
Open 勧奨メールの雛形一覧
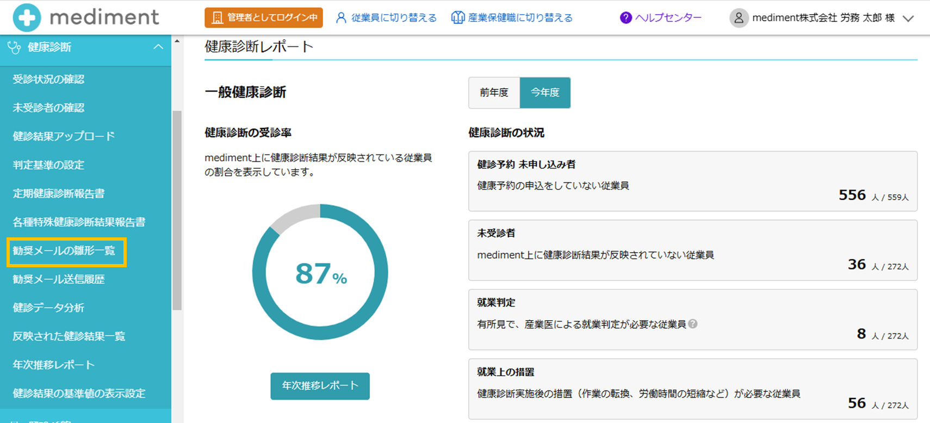click(64, 250)
